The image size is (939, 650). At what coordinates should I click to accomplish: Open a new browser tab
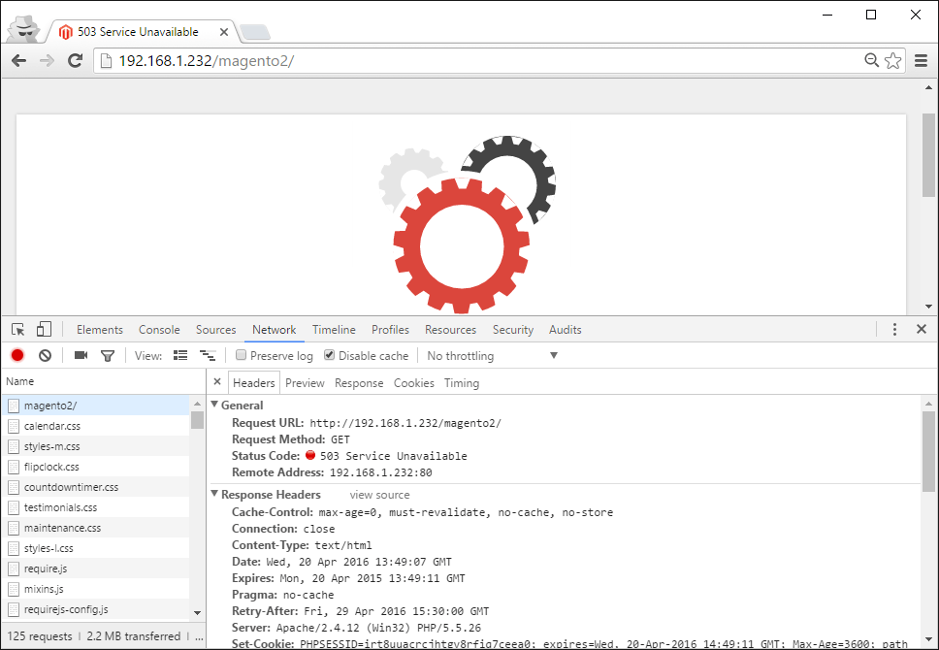[x=254, y=32]
